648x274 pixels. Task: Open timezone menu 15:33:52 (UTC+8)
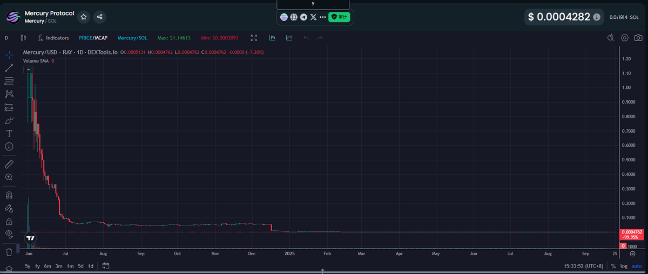583,266
